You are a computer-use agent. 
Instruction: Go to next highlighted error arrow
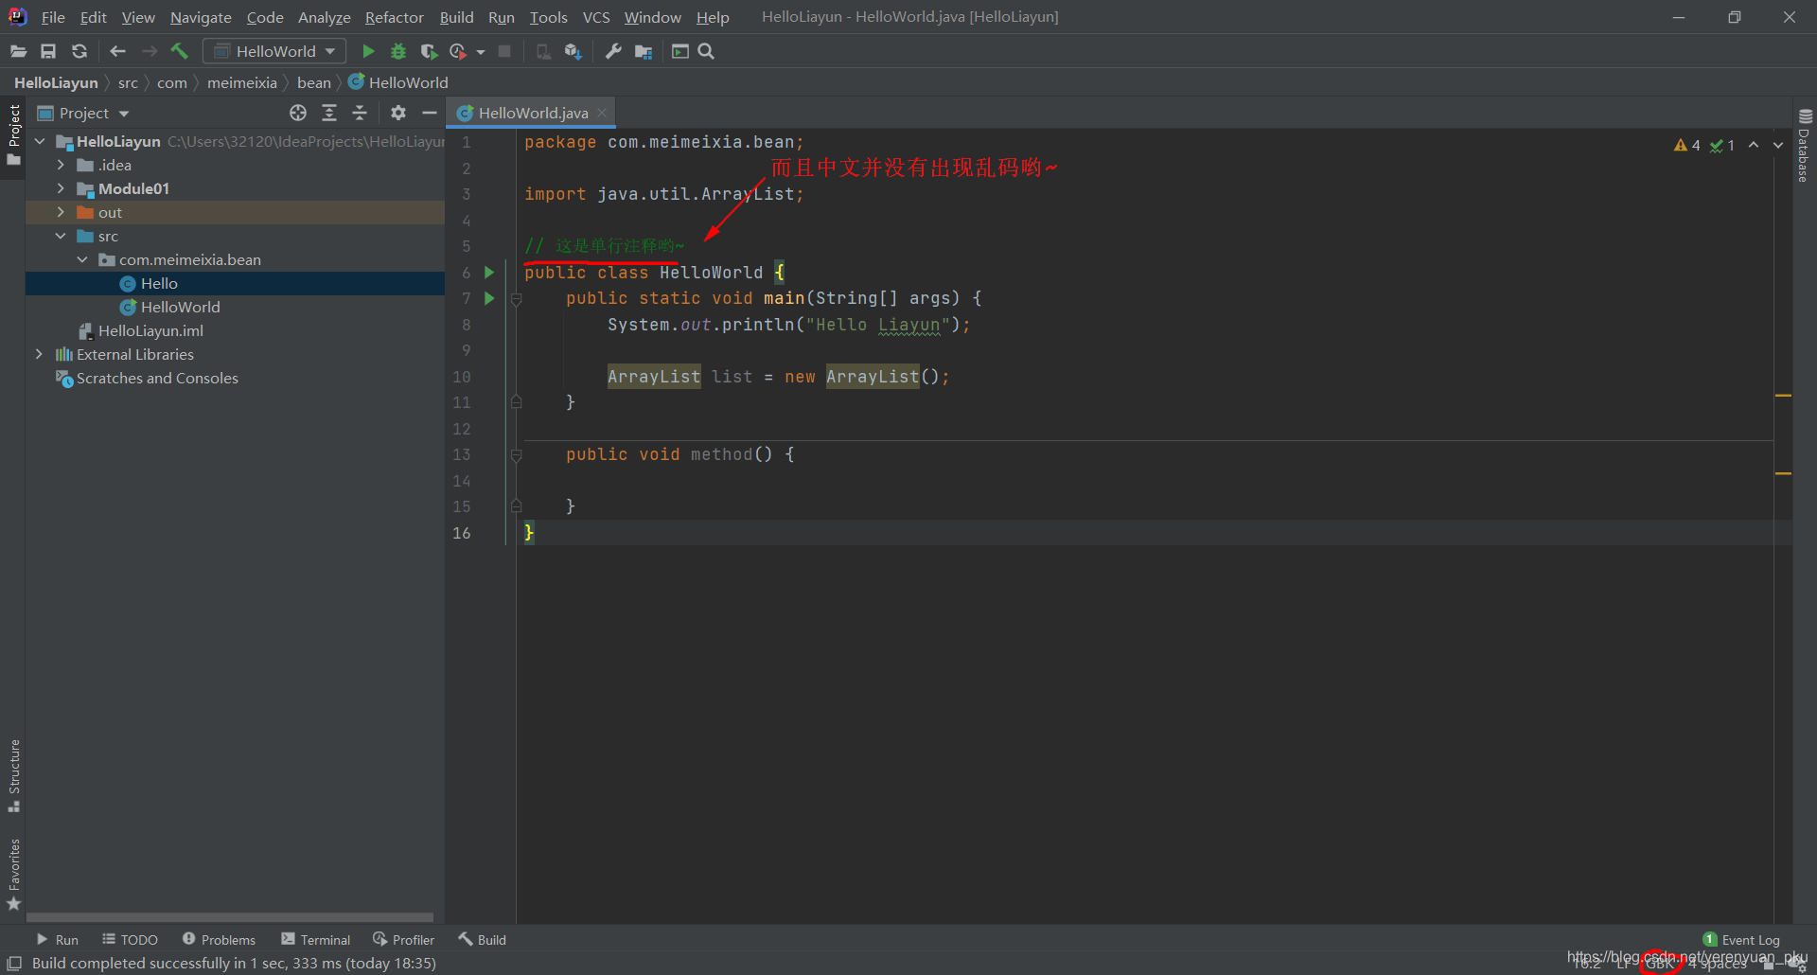click(x=1778, y=145)
